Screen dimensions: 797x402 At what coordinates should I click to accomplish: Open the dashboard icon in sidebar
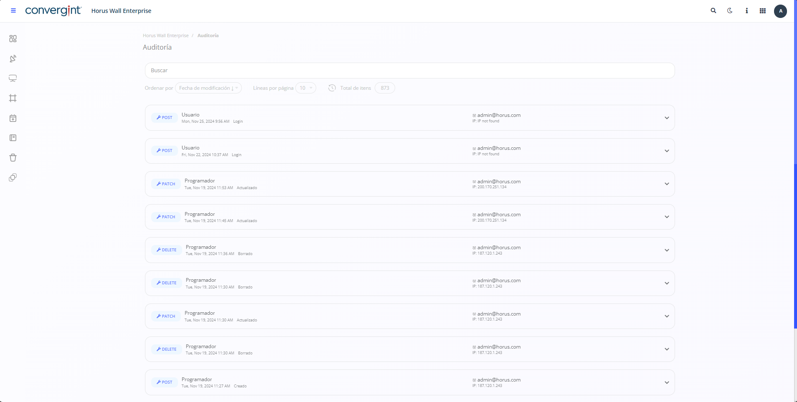point(13,39)
